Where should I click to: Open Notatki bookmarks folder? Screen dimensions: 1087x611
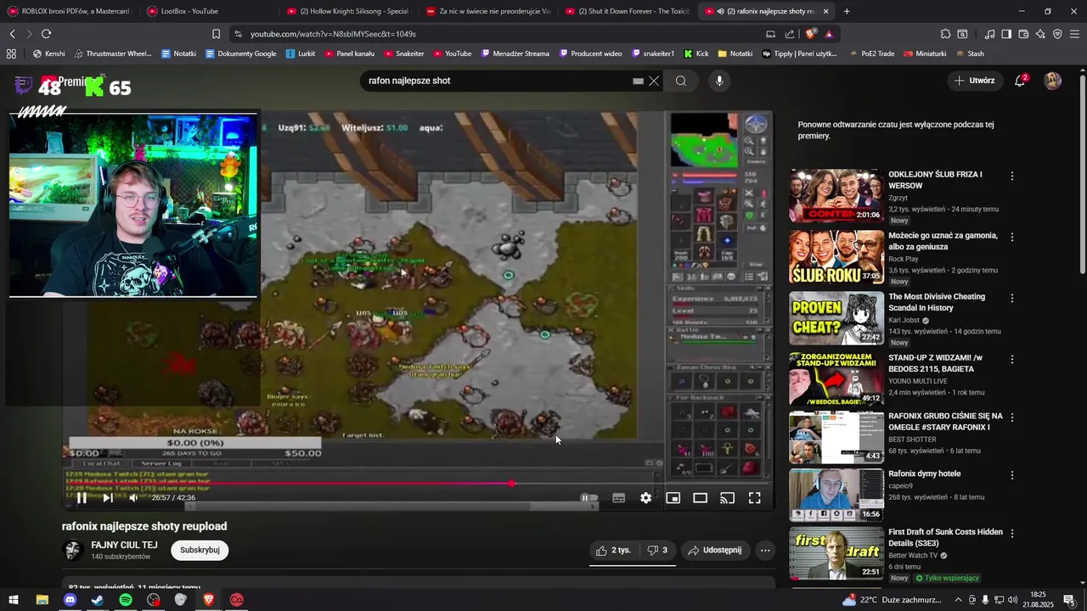735,53
